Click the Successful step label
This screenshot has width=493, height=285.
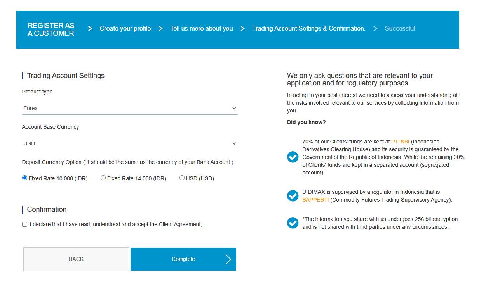[400, 28]
